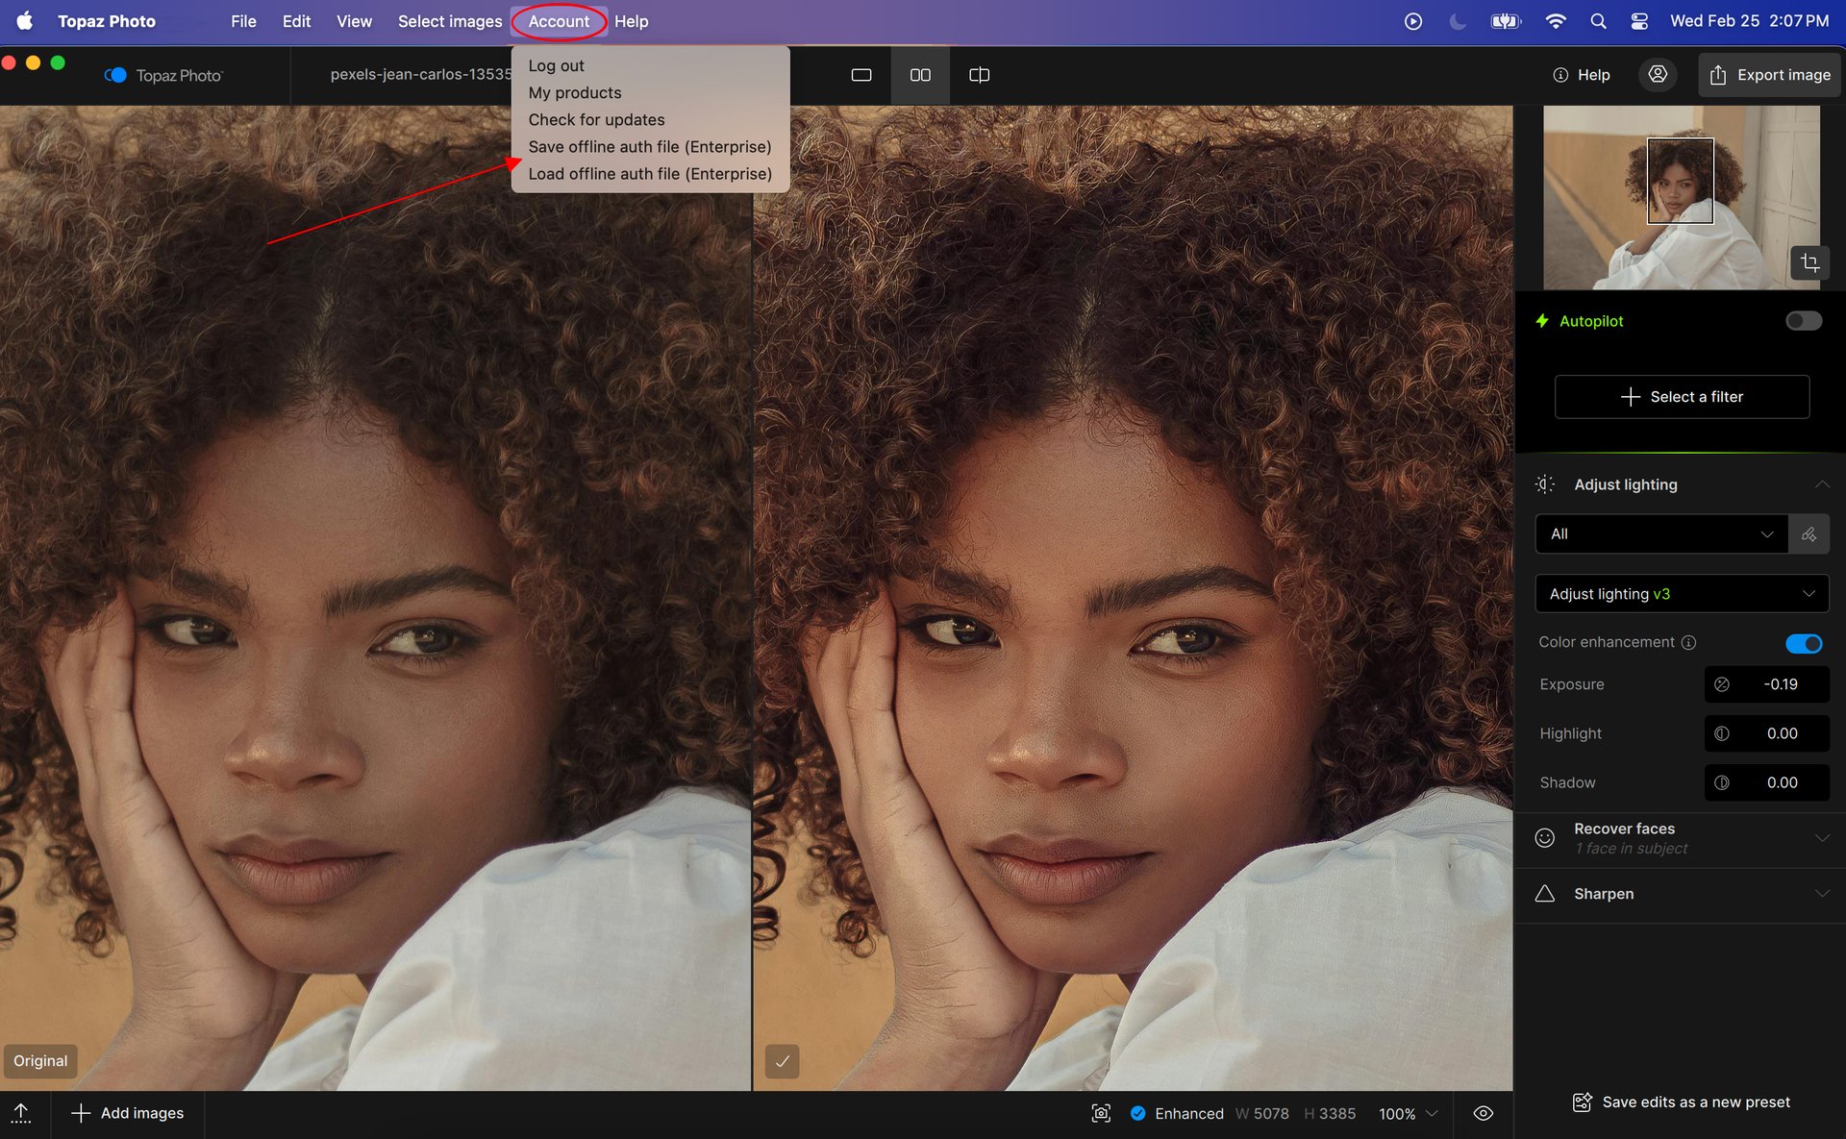Choose Check for updates menu entry
The height and width of the screenshot is (1139, 1846).
tap(596, 120)
